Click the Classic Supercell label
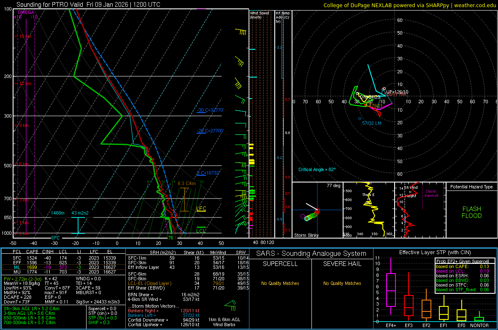This screenshot has height=330, width=498. (431, 193)
